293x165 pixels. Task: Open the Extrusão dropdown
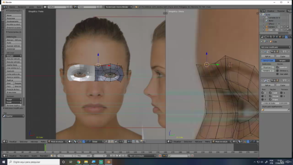tap(14, 56)
